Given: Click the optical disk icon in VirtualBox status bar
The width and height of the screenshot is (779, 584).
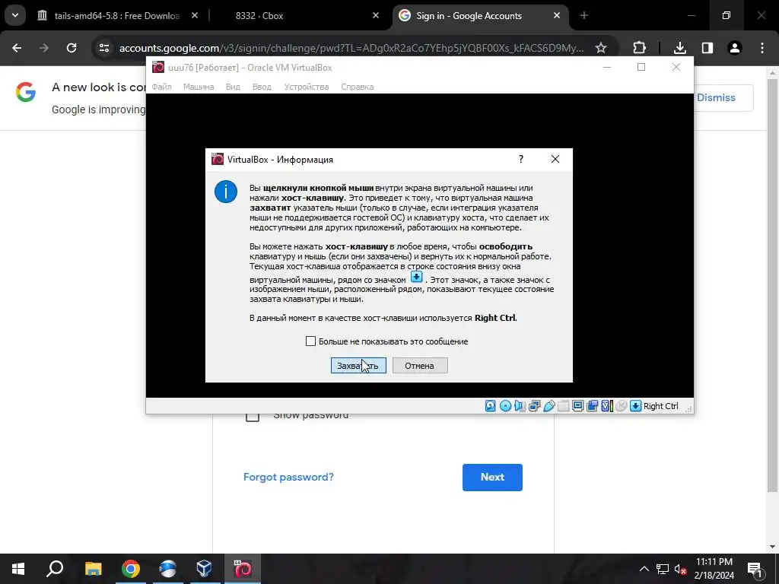Looking at the screenshot, I should [505, 406].
